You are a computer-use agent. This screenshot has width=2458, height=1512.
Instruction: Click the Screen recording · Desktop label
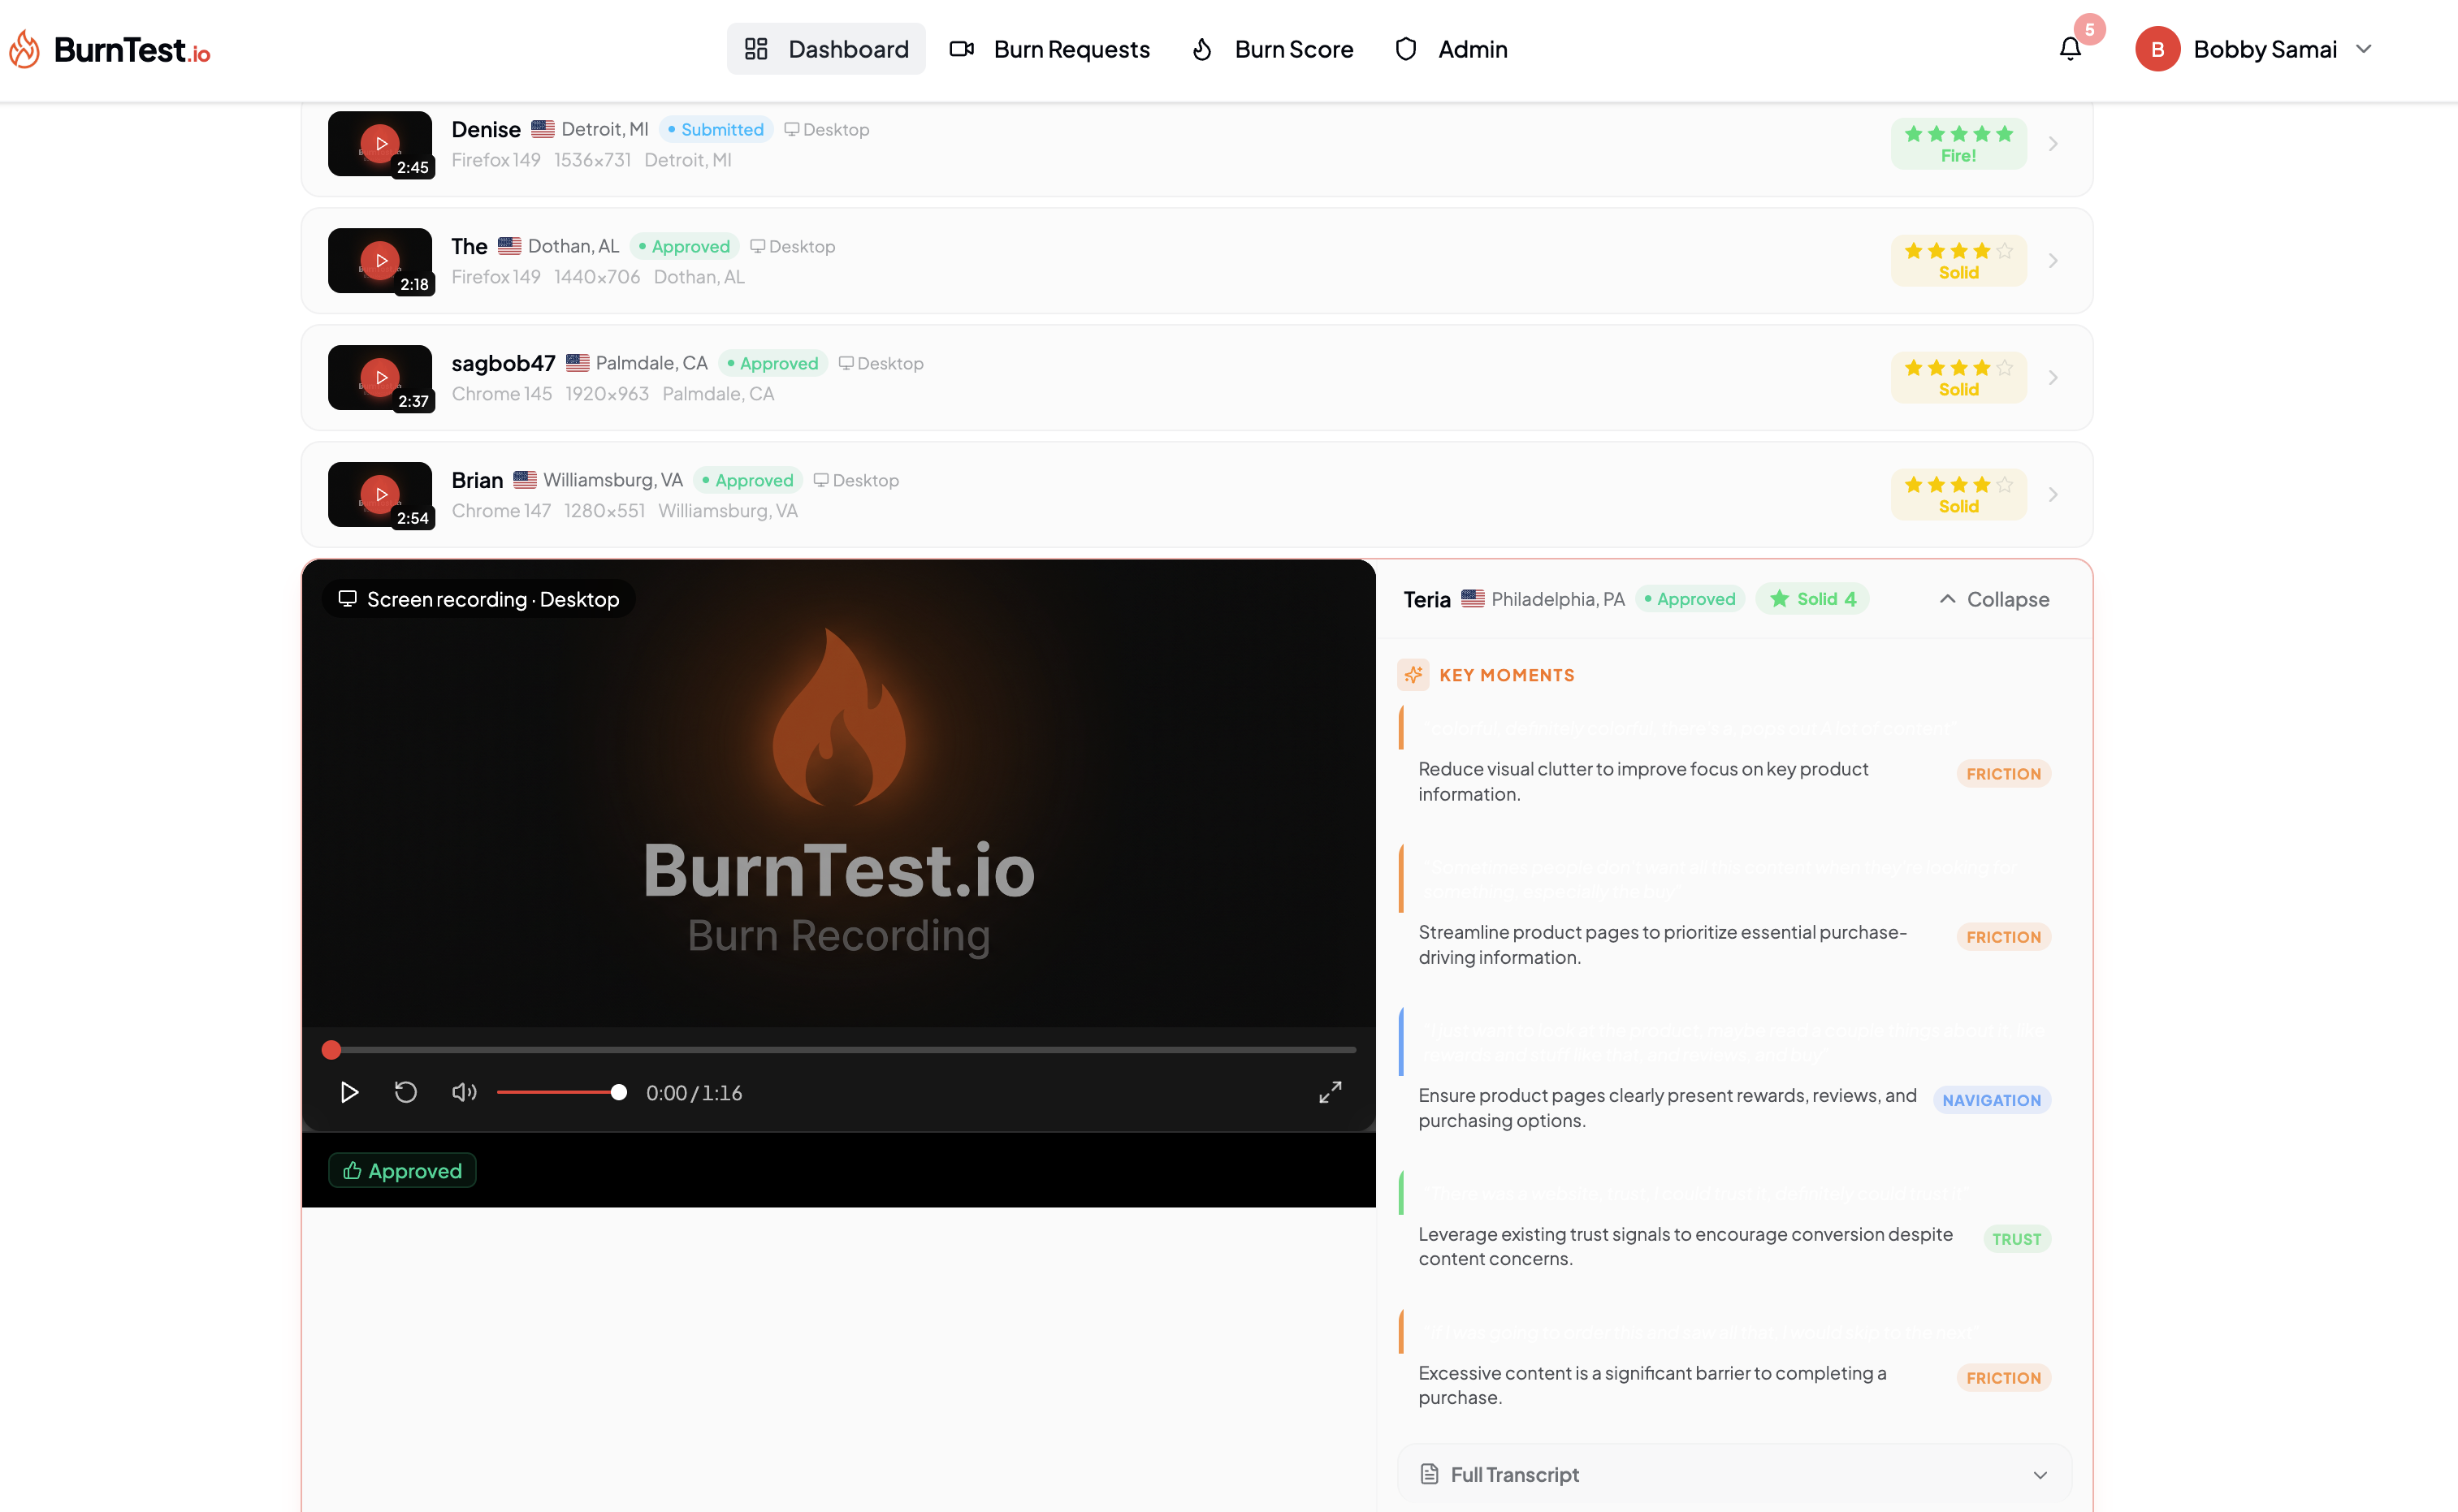pos(479,599)
